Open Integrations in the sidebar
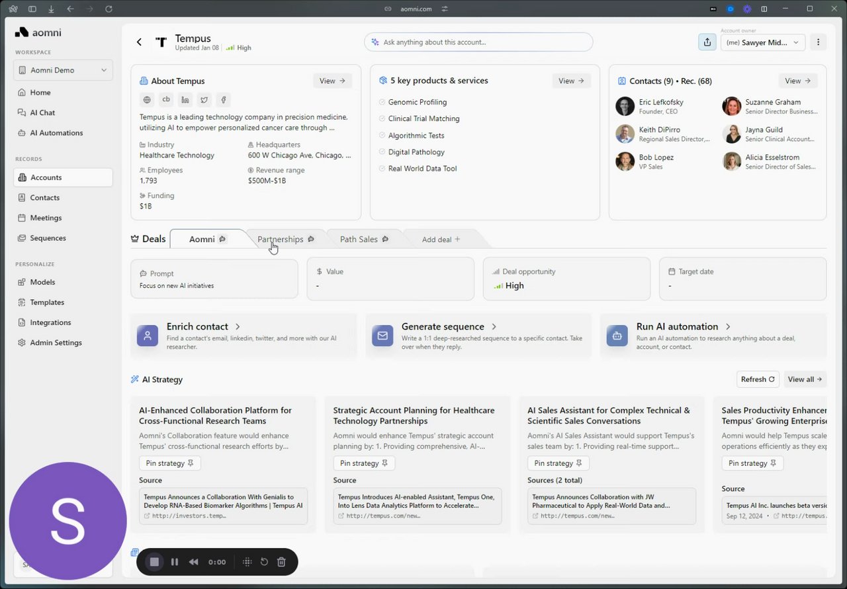This screenshot has height=589, width=847. (x=63, y=322)
